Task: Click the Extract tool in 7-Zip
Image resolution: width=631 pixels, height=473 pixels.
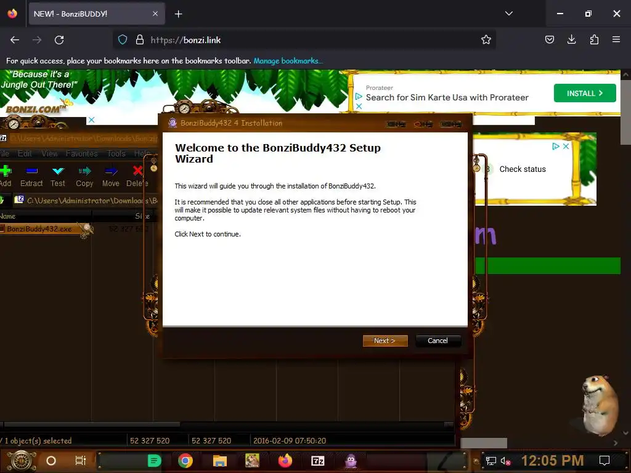Action: 31,177
